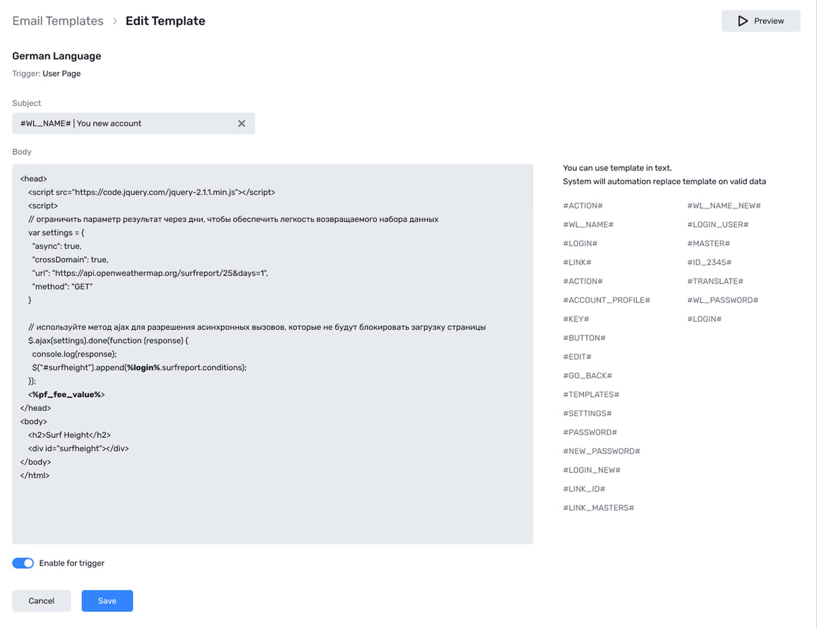This screenshot has width=817, height=628.
Task: Select the #NEW_PASSWORD# template placeholder
Action: [x=601, y=451]
